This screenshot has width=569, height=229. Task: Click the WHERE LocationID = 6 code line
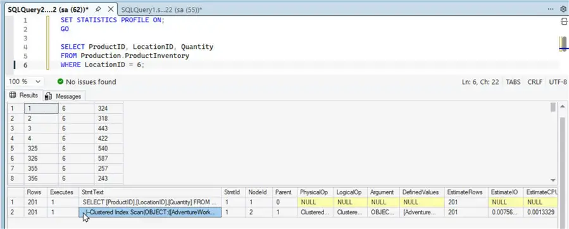(103, 65)
